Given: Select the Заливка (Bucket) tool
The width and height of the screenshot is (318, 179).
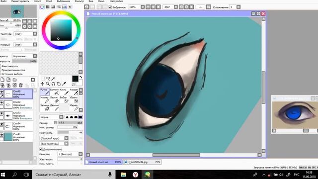Looking at the screenshot, I should click(x=45, y=107).
